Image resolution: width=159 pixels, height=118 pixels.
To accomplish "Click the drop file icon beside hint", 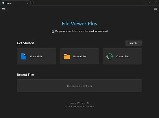I will [x=52, y=31].
